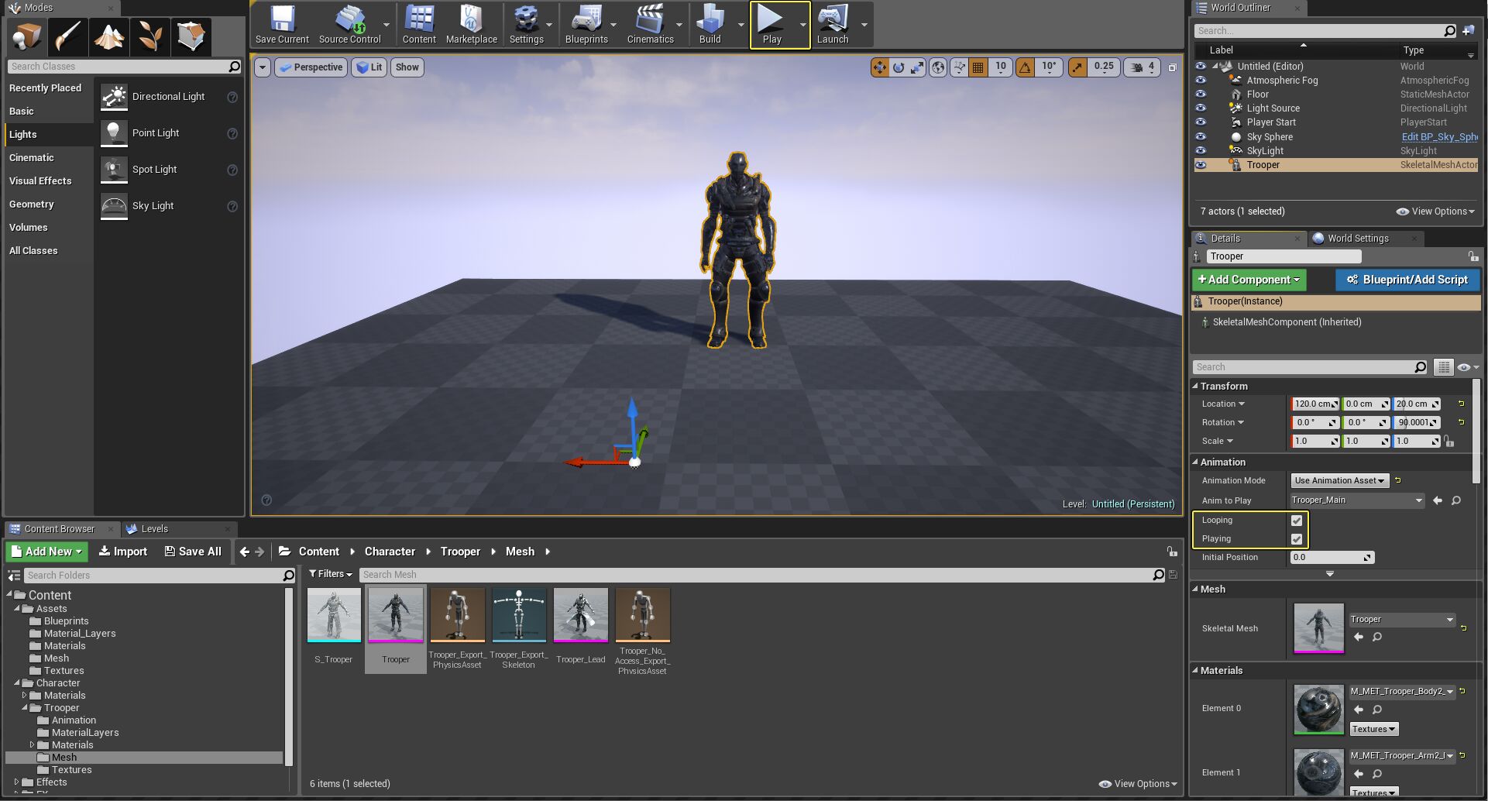Click the Import button in Content Browser
This screenshot has width=1488, height=801.
[123, 552]
